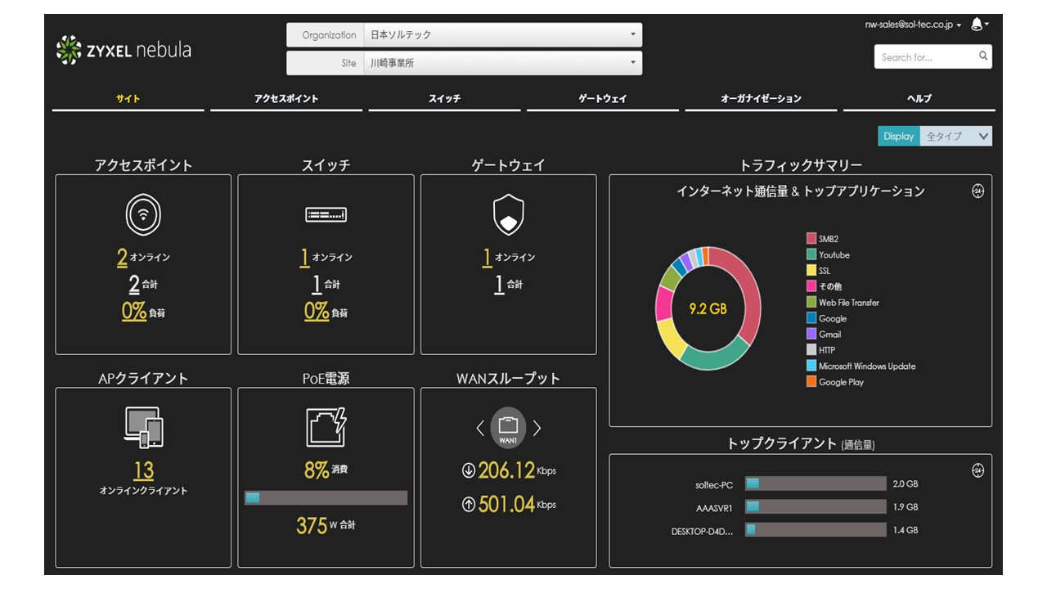Click the WAN1 interface icon

point(508,428)
